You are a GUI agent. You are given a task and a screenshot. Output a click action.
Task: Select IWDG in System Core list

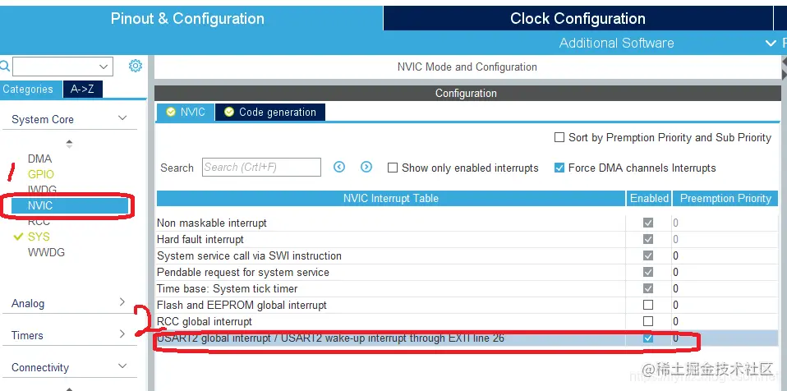tap(42, 190)
